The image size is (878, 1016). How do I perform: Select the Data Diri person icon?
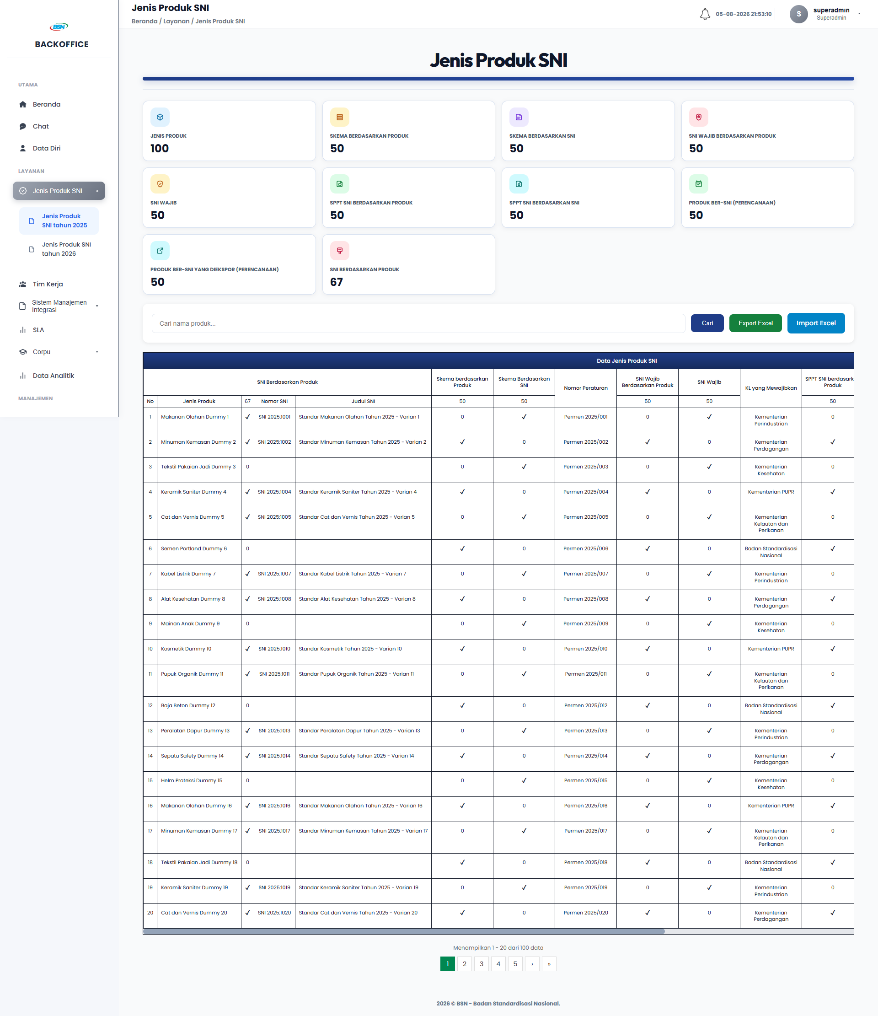click(x=22, y=148)
